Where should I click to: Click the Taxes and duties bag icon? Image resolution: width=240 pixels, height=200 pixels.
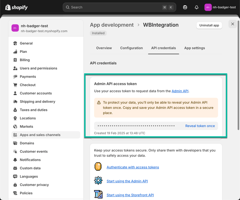[15, 110]
